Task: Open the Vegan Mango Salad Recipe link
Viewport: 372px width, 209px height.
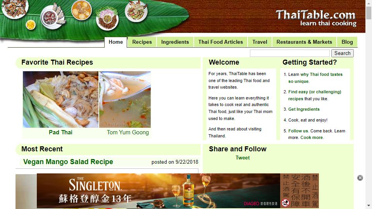Action: tap(68, 162)
